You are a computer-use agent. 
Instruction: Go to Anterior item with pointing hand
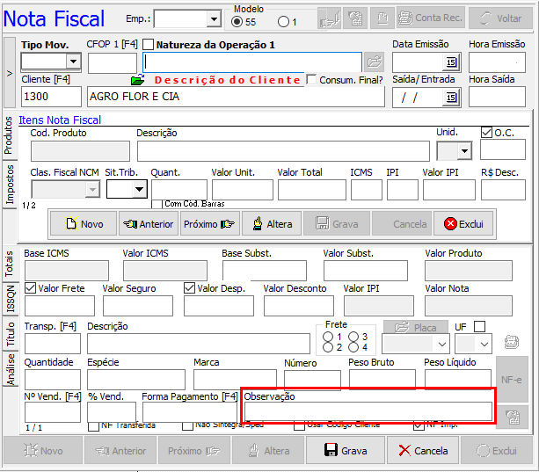(x=148, y=224)
